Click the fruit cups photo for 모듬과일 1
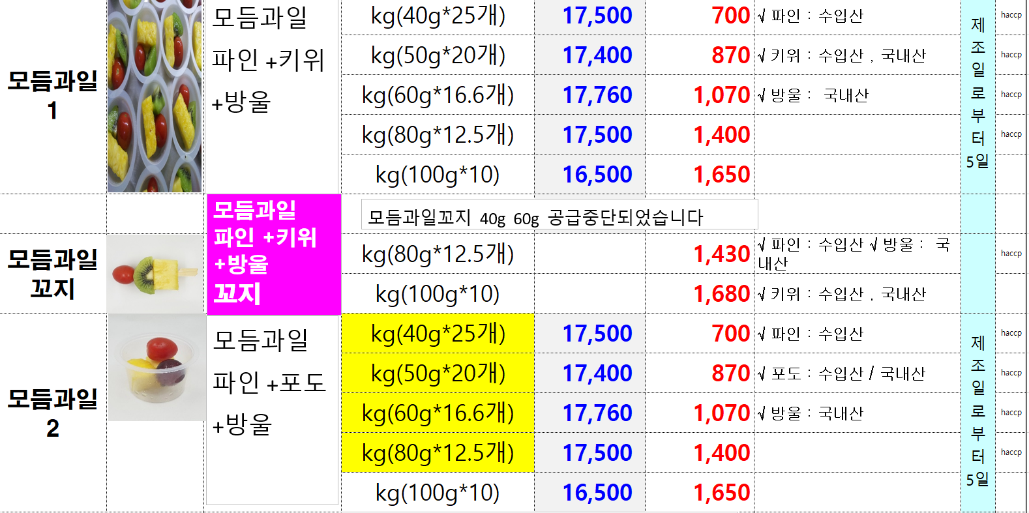Screen dimensions: 1029x513 tap(155, 96)
